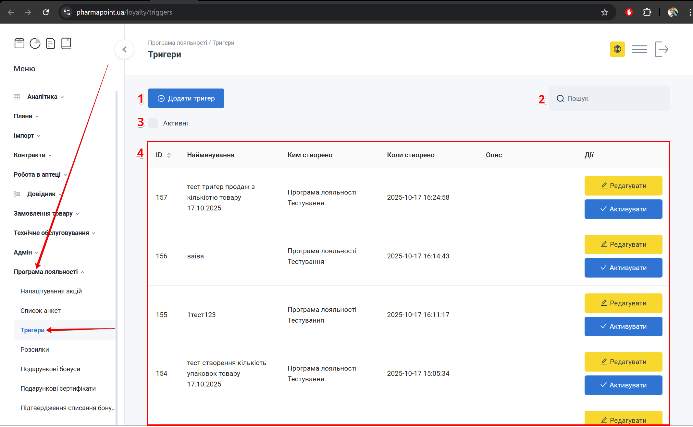Click the archive box icon in sidebar
Viewport: 693px width, 427px height.
pos(19,43)
